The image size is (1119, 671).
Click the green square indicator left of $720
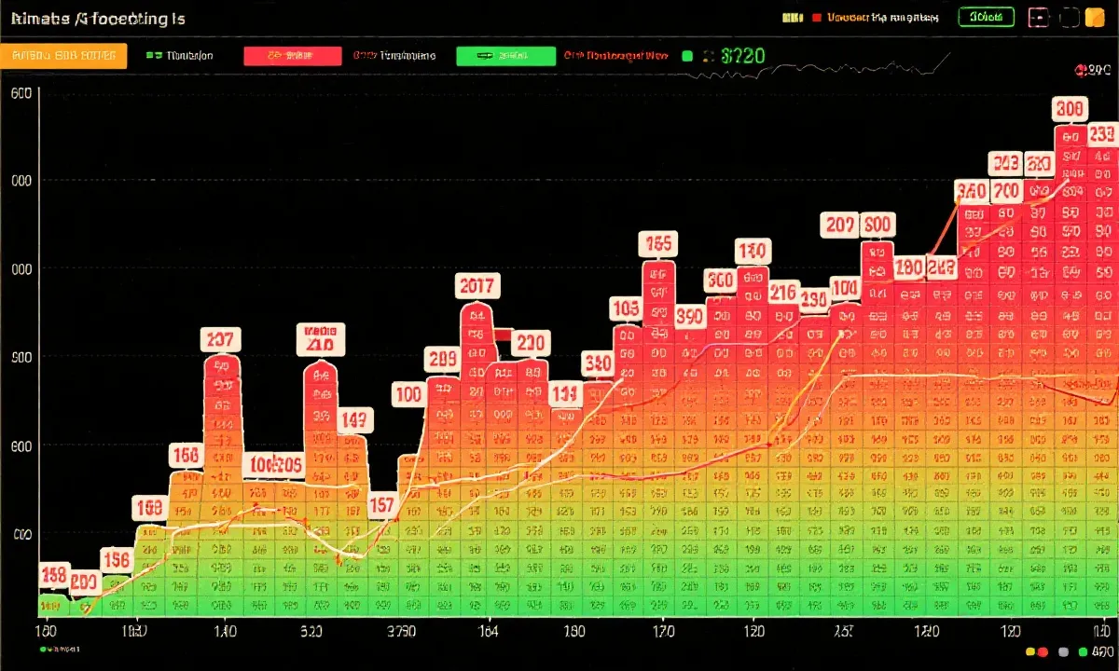[687, 56]
